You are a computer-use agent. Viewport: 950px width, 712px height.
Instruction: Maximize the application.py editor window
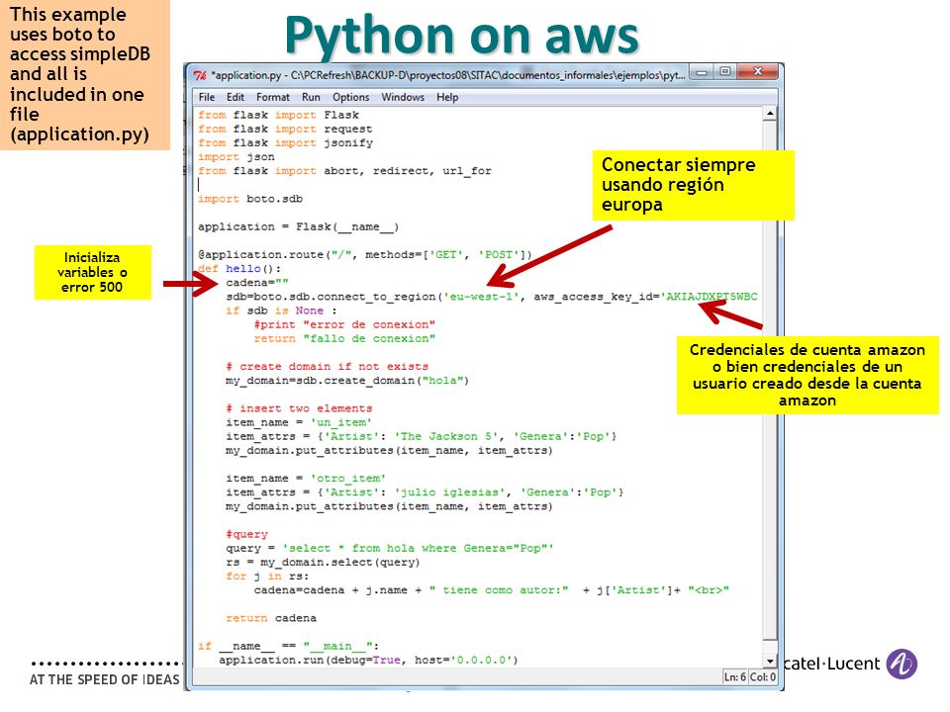tap(725, 72)
